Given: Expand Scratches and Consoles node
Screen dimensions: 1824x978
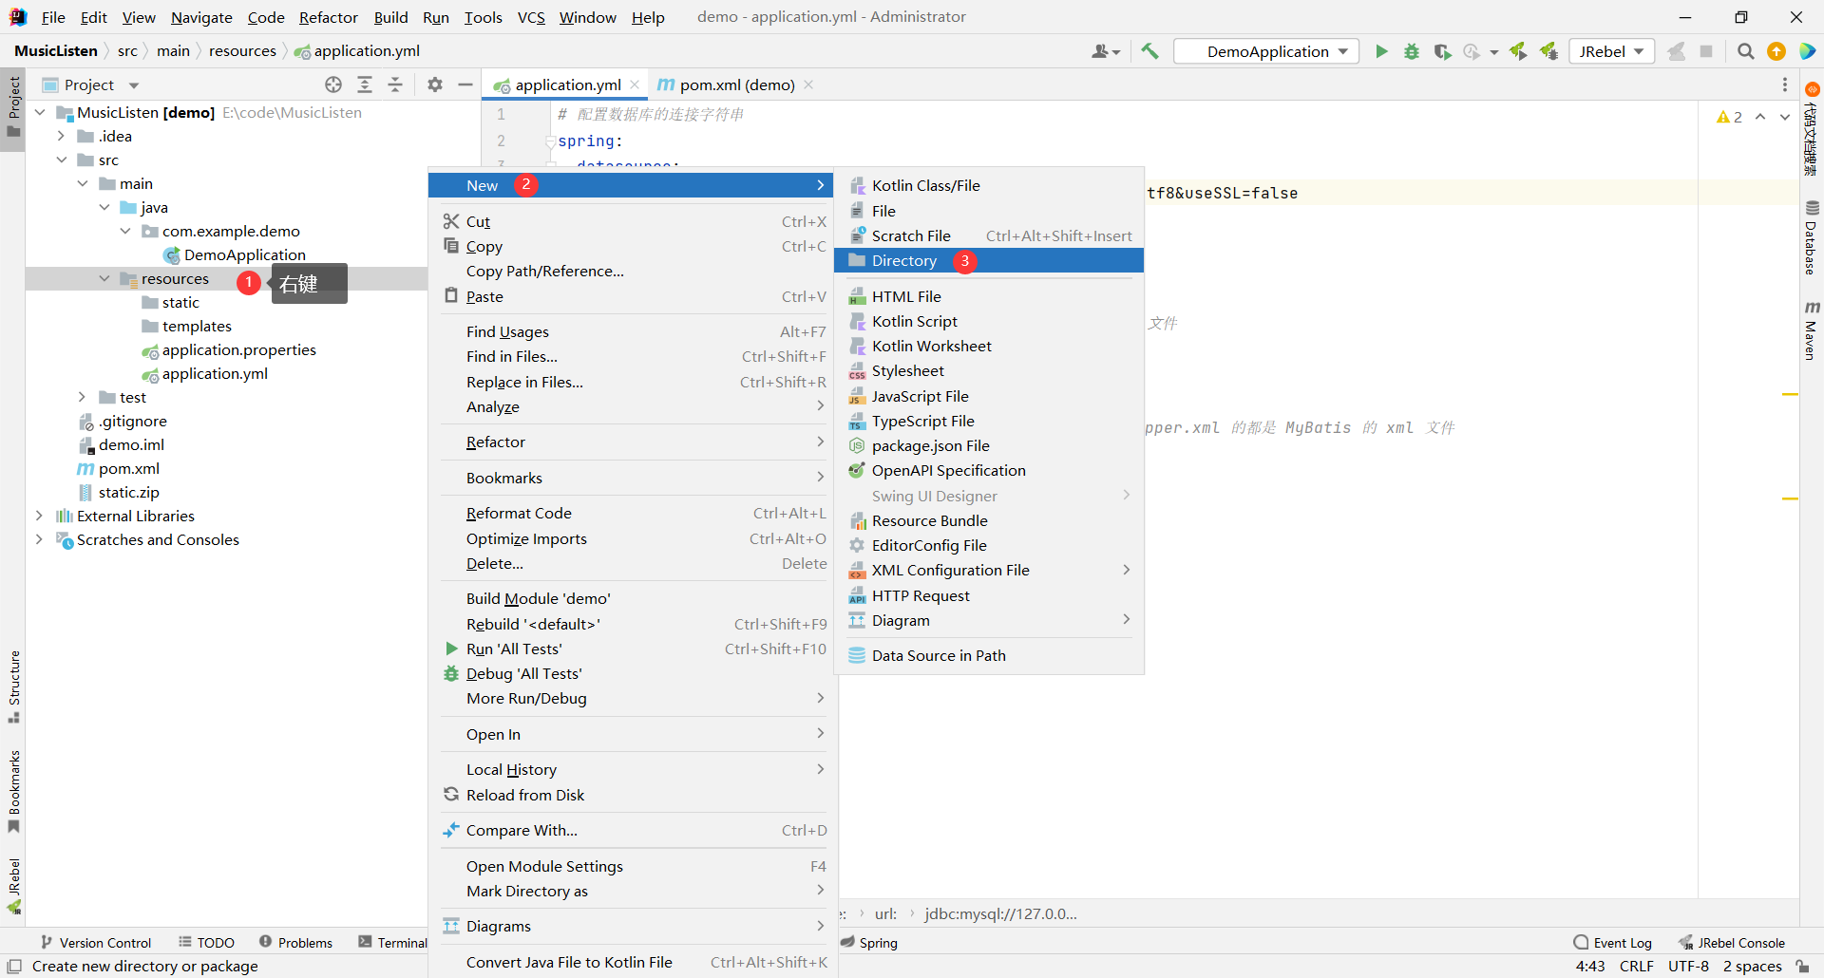Looking at the screenshot, I should point(40,539).
